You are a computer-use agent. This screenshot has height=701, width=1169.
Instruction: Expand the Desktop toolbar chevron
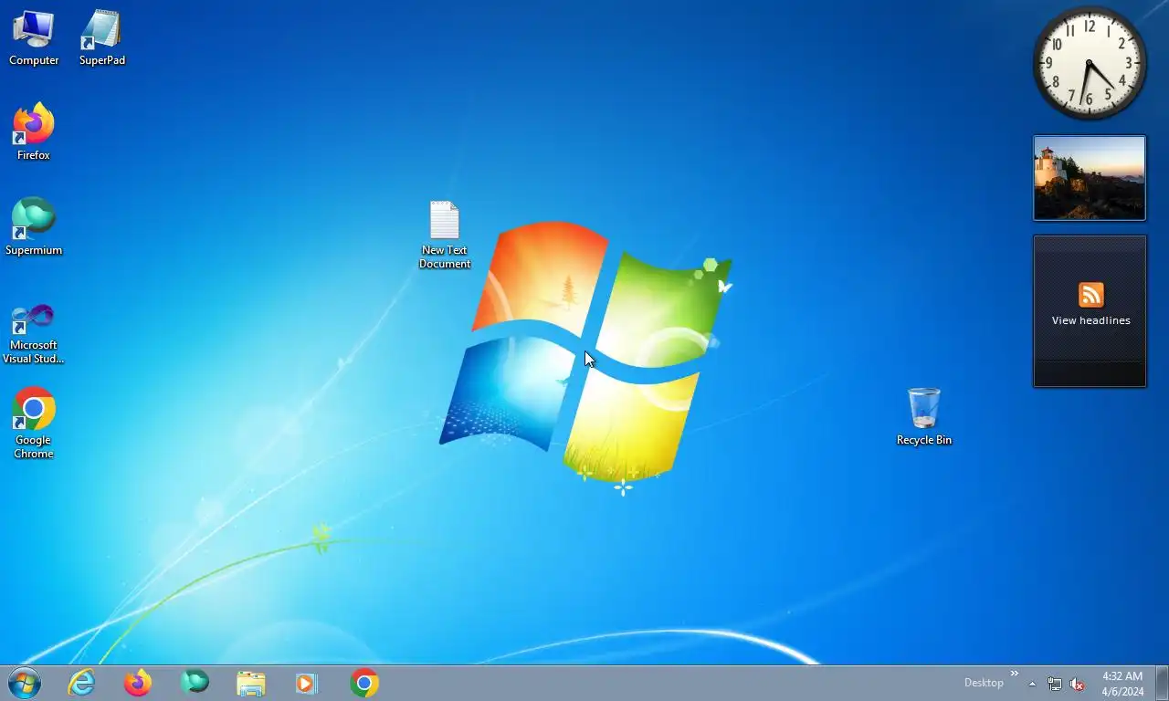coord(1014,674)
